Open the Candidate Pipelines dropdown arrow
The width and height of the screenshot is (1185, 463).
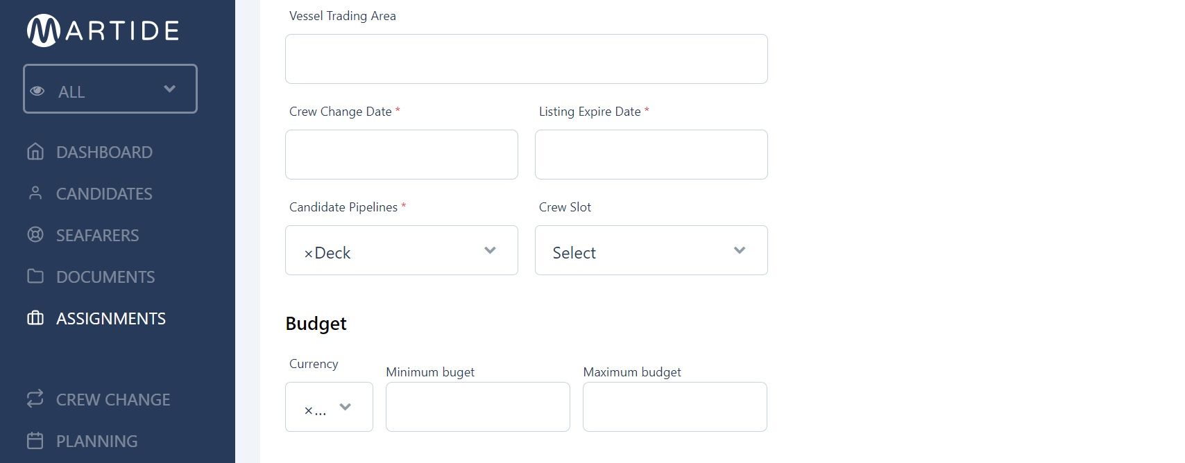point(490,250)
